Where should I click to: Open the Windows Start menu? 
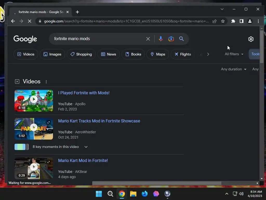point(99,194)
